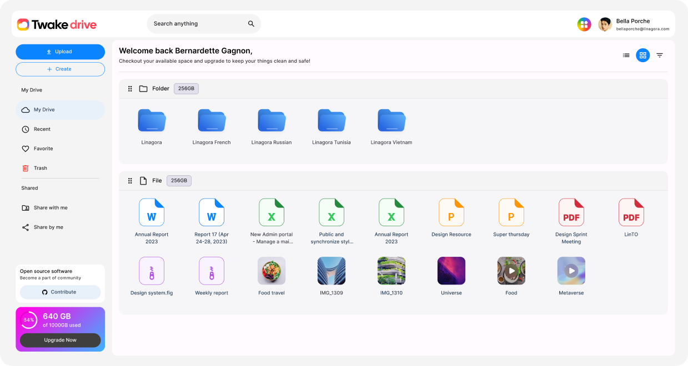688x366 pixels.
Task: Open the apps grid launcher
Action: pos(584,24)
